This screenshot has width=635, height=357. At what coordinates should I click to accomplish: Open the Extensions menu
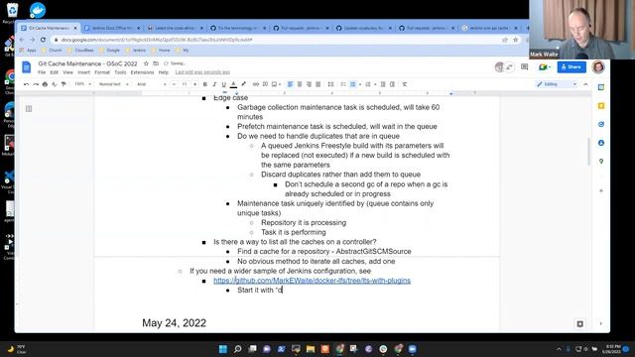(x=142, y=72)
